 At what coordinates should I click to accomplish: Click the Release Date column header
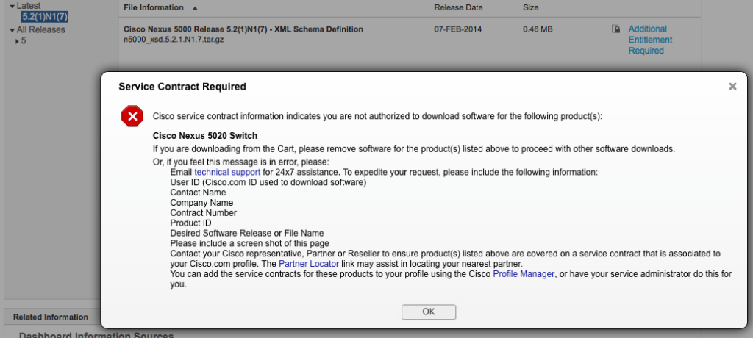(x=458, y=7)
